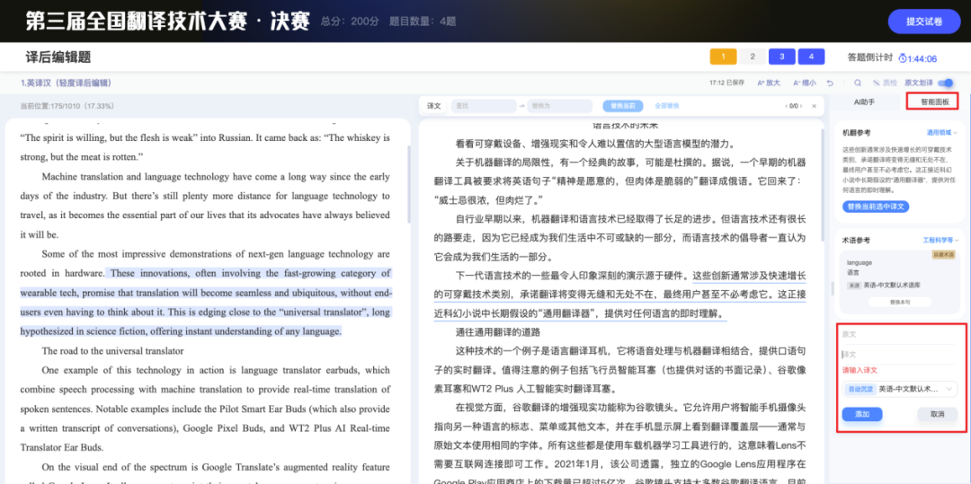Image resolution: width=971 pixels, height=484 pixels.
Task: Click the source text scrollbar
Action: (408, 184)
